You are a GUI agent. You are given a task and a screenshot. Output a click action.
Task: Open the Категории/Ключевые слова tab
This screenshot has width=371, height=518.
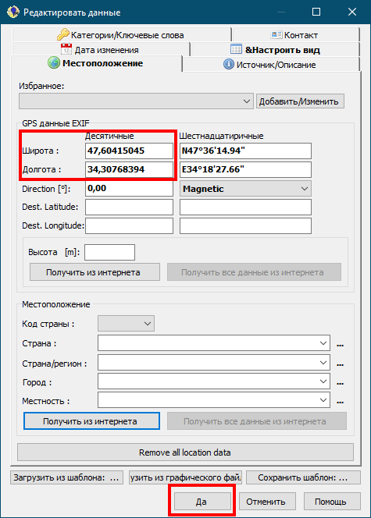(x=122, y=35)
